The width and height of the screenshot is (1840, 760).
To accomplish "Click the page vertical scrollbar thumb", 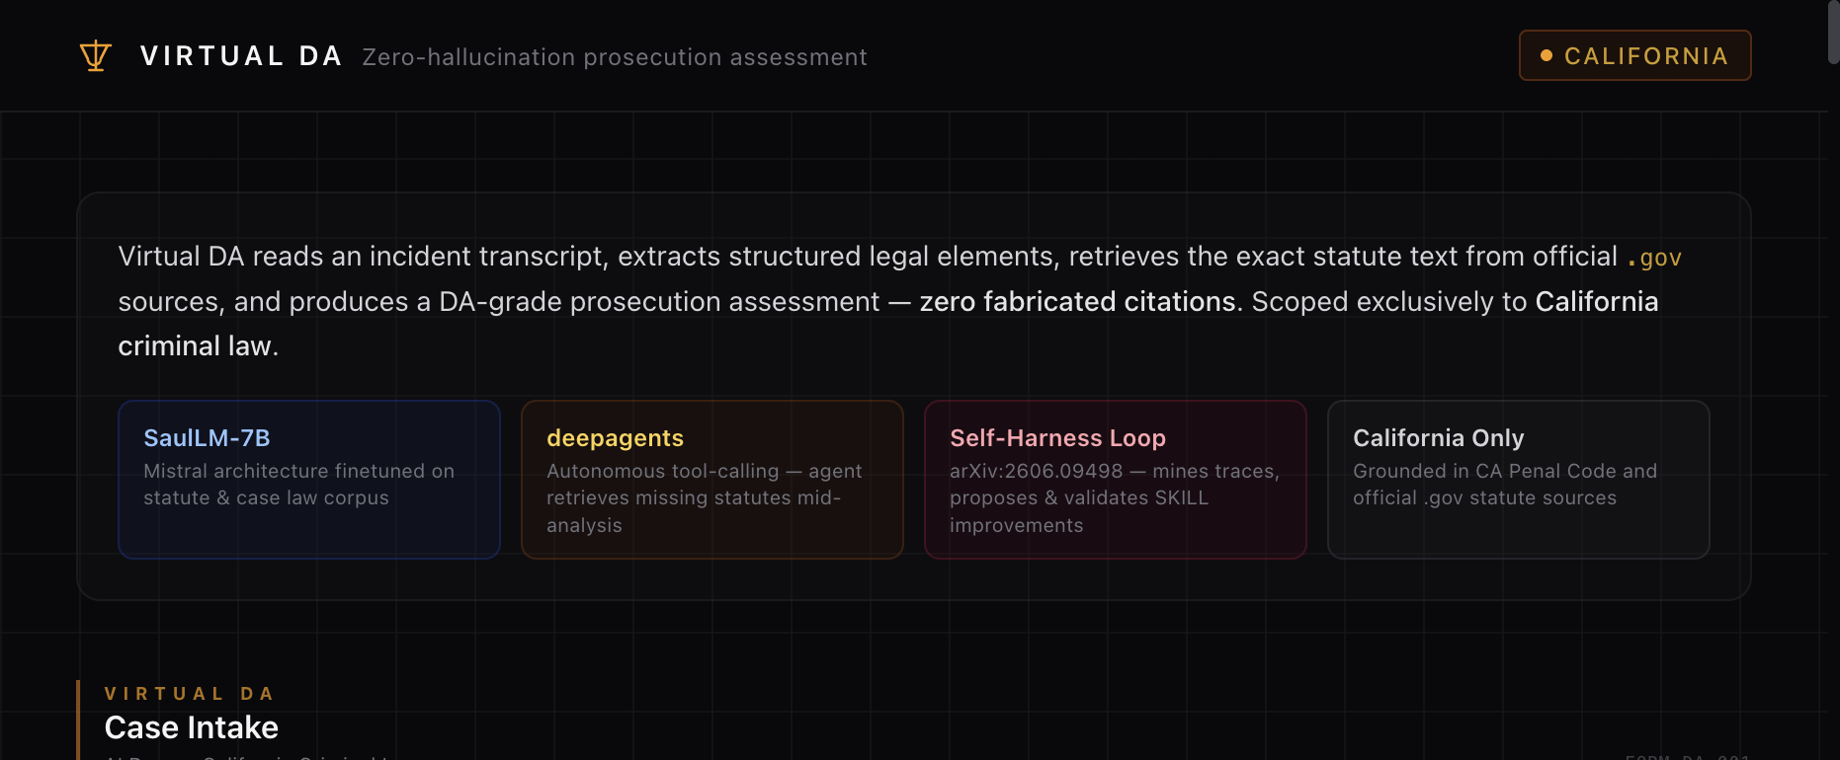I will (1834, 33).
